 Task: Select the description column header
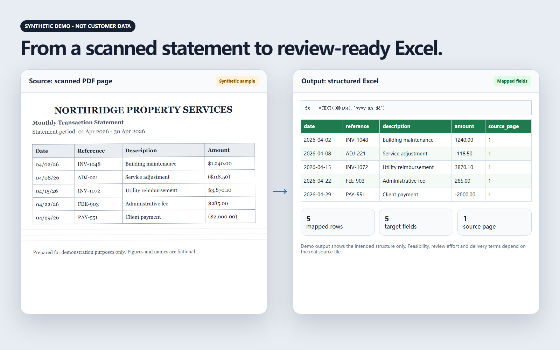(x=415, y=126)
